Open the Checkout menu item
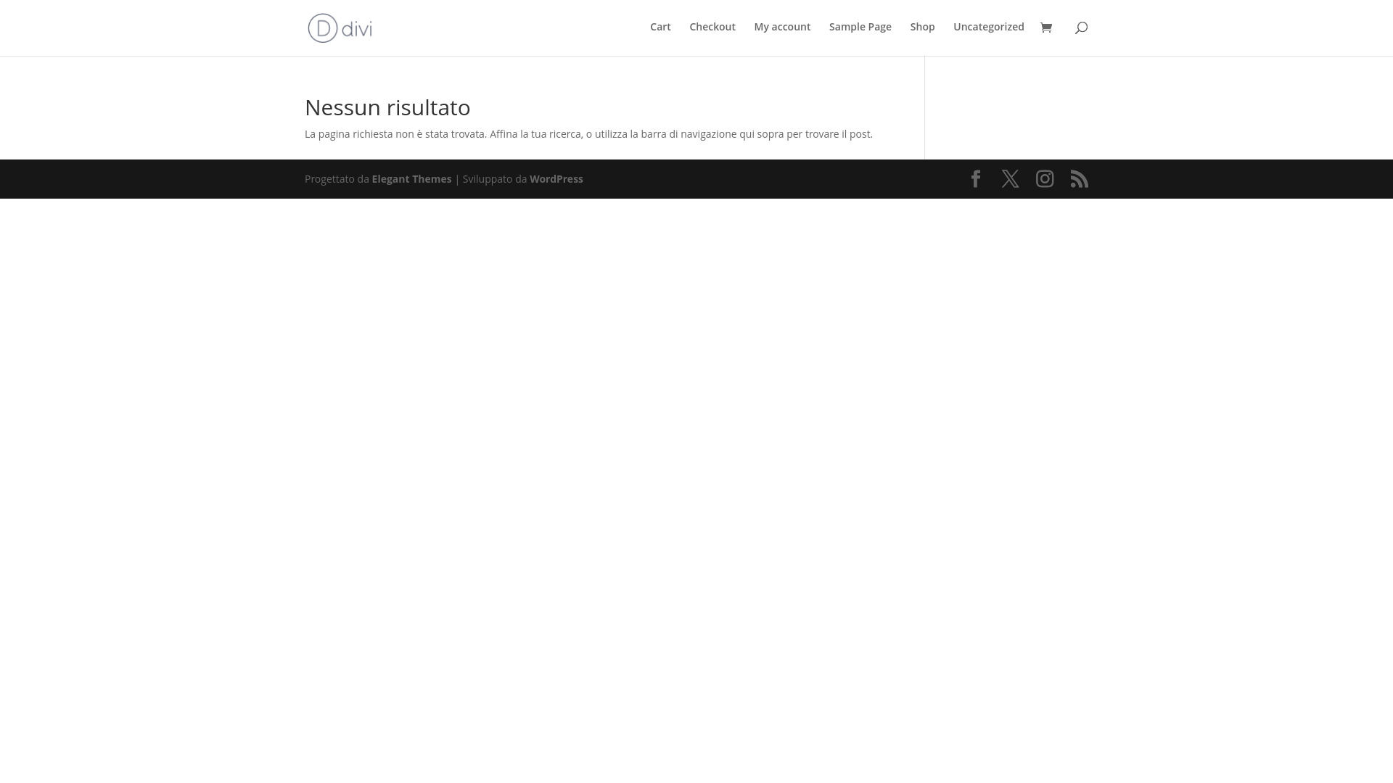Image resolution: width=1393 pixels, height=783 pixels. [x=712, y=27]
